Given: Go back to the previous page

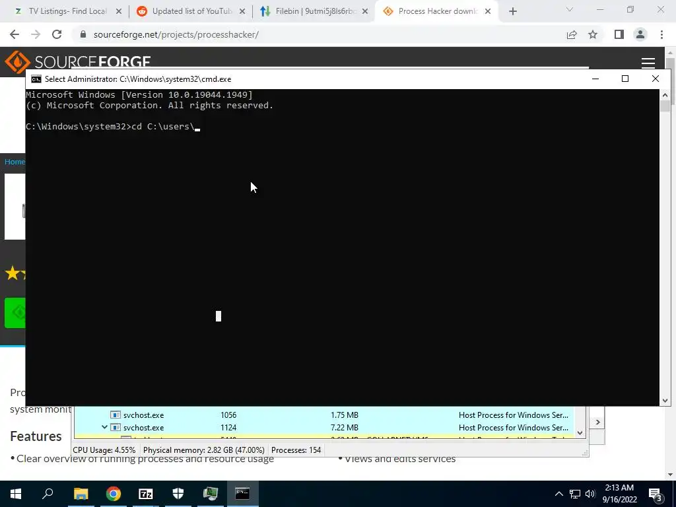Looking at the screenshot, I should tap(15, 34).
